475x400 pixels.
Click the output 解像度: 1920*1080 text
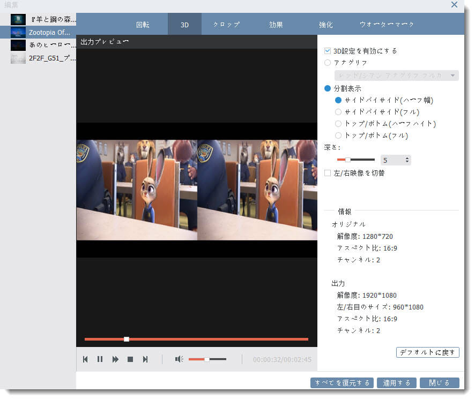(x=367, y=295)
